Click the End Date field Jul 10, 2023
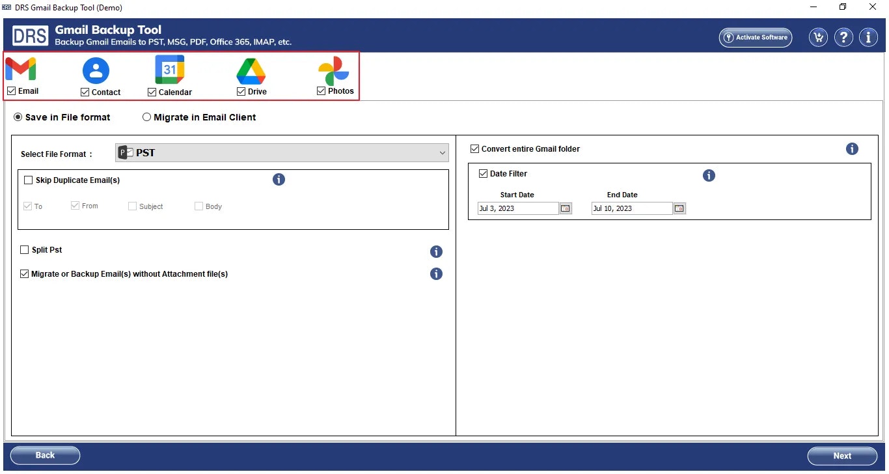The height and width of the screenshot is (474, 889). [x=632, y=208]
